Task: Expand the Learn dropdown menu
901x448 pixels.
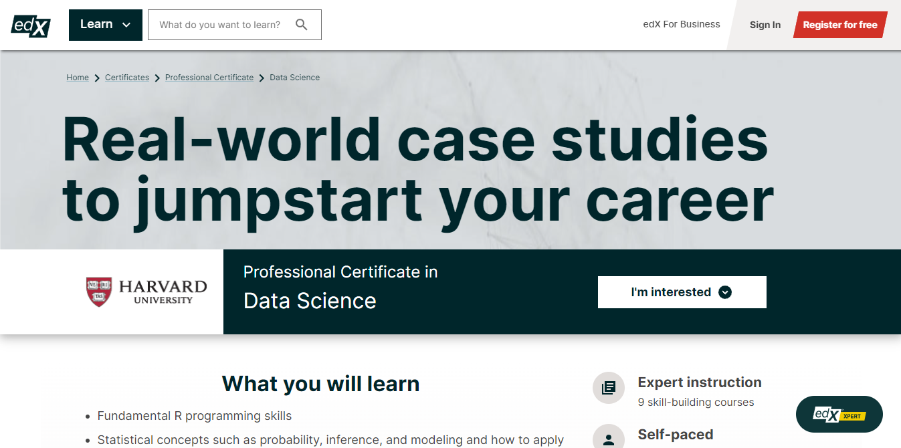Action: click(x=105, y=25)
